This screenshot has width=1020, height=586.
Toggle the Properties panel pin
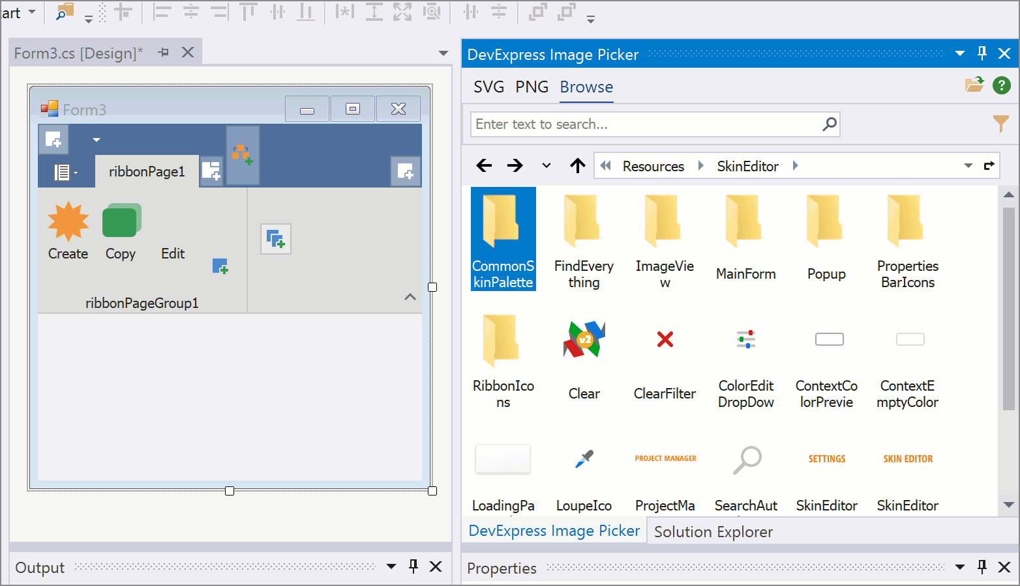point(982,567)
